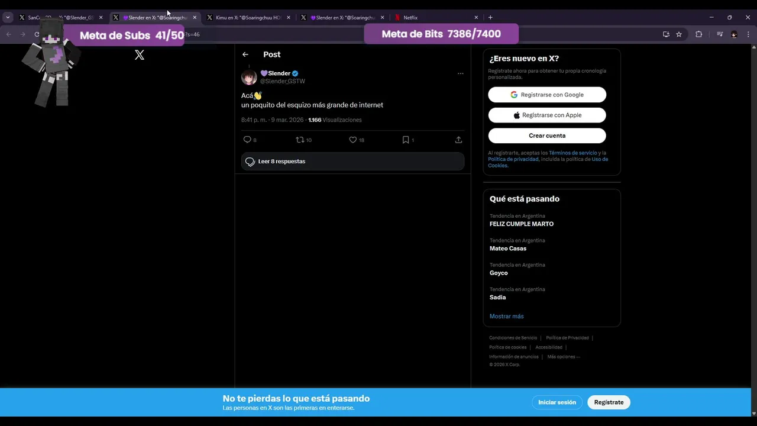Open the browser extensions puzzle icon
Screen dimensions: 757x426
tap(698, 34)
